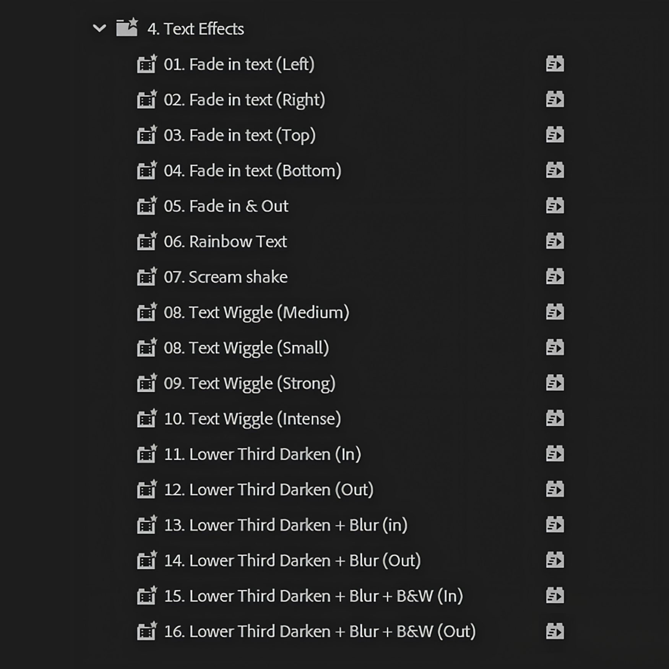669x669 pixels.
Task: Select the 4. Text Effects bin label
Action: [x=196, y=28]
